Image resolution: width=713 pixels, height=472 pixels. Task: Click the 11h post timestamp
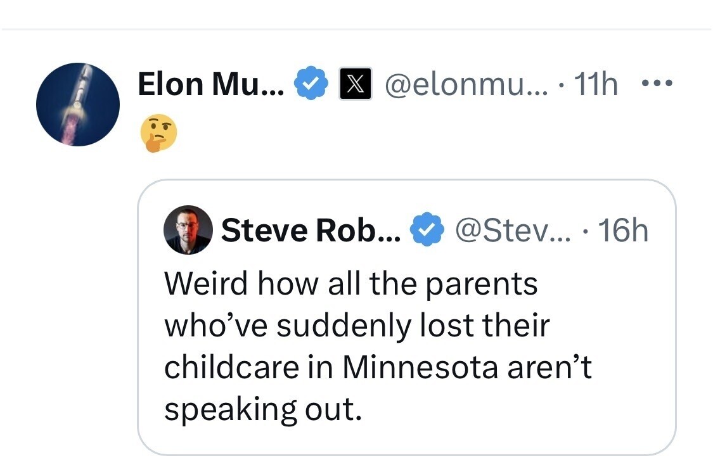[595, 84]
